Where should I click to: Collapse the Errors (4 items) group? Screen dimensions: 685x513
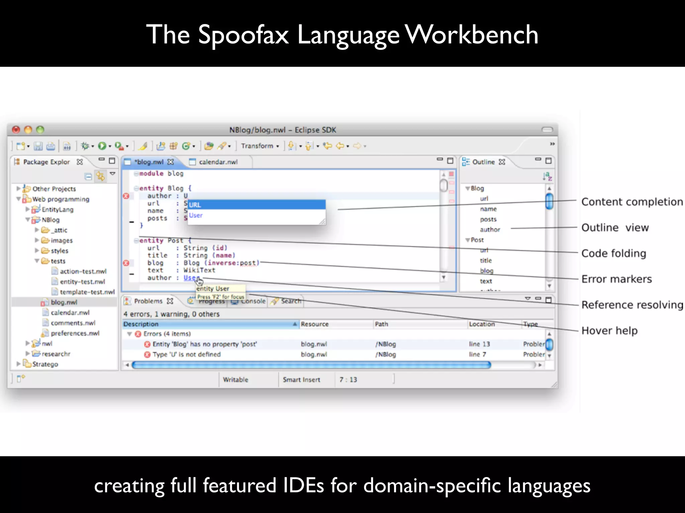[129, 334]
